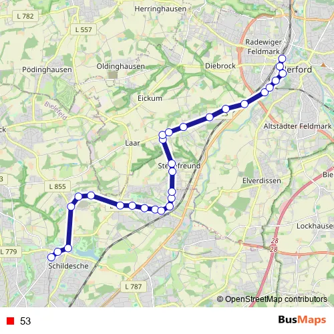334x334 pixels.
Task: Select the northernmost route stop near Radewiger Feldmark
Action: point(282,59)
